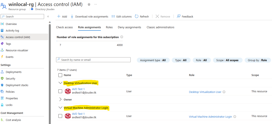This screenshot has width=272, height=124.
Task: Click the Download role assignments icon
Action: (72, 16)
